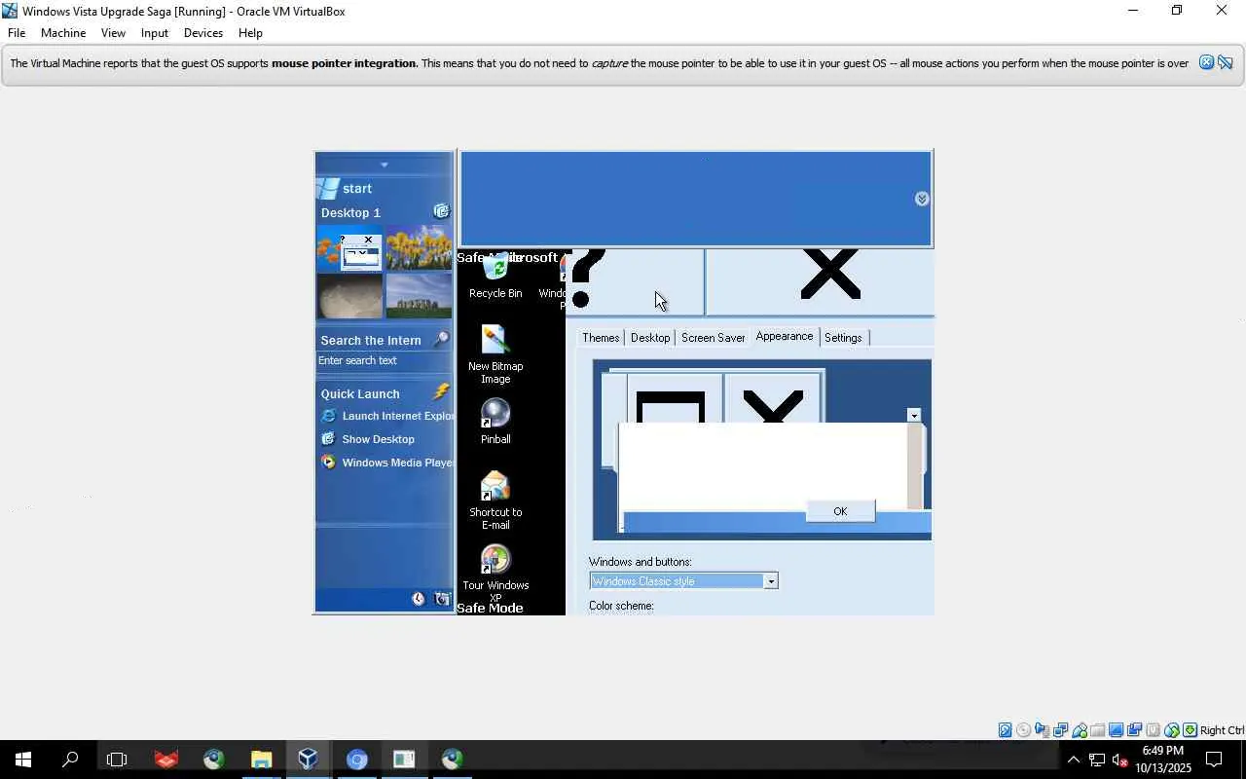Click the VirtualBox USB devices indicator
1246x779 pixels.
pos(1080,730)
